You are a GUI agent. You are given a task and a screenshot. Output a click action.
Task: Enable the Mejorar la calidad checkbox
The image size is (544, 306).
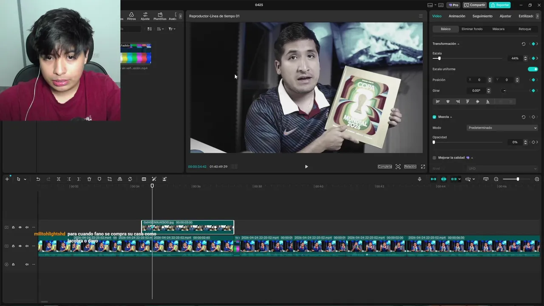(x=434, y=158)
